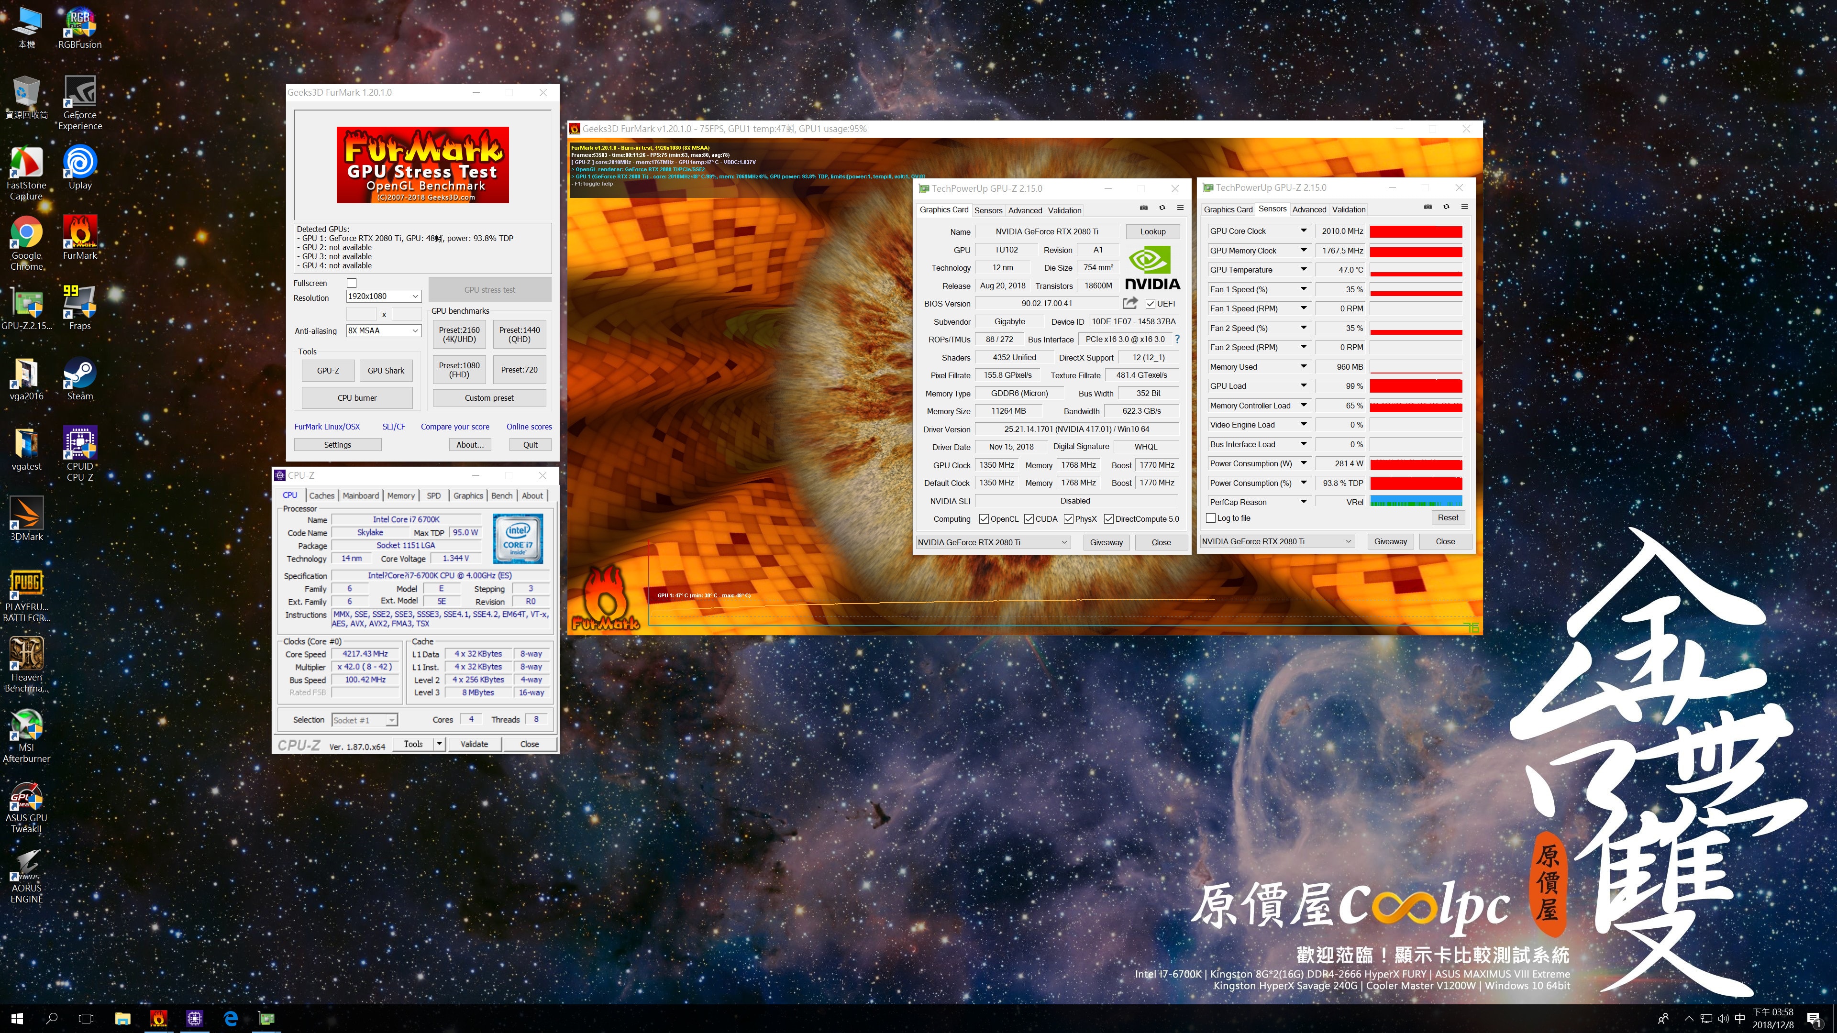Open the 3DMark desktop icon
This screenshot has width=1837, height=1033.
click(x=26, y=519)
